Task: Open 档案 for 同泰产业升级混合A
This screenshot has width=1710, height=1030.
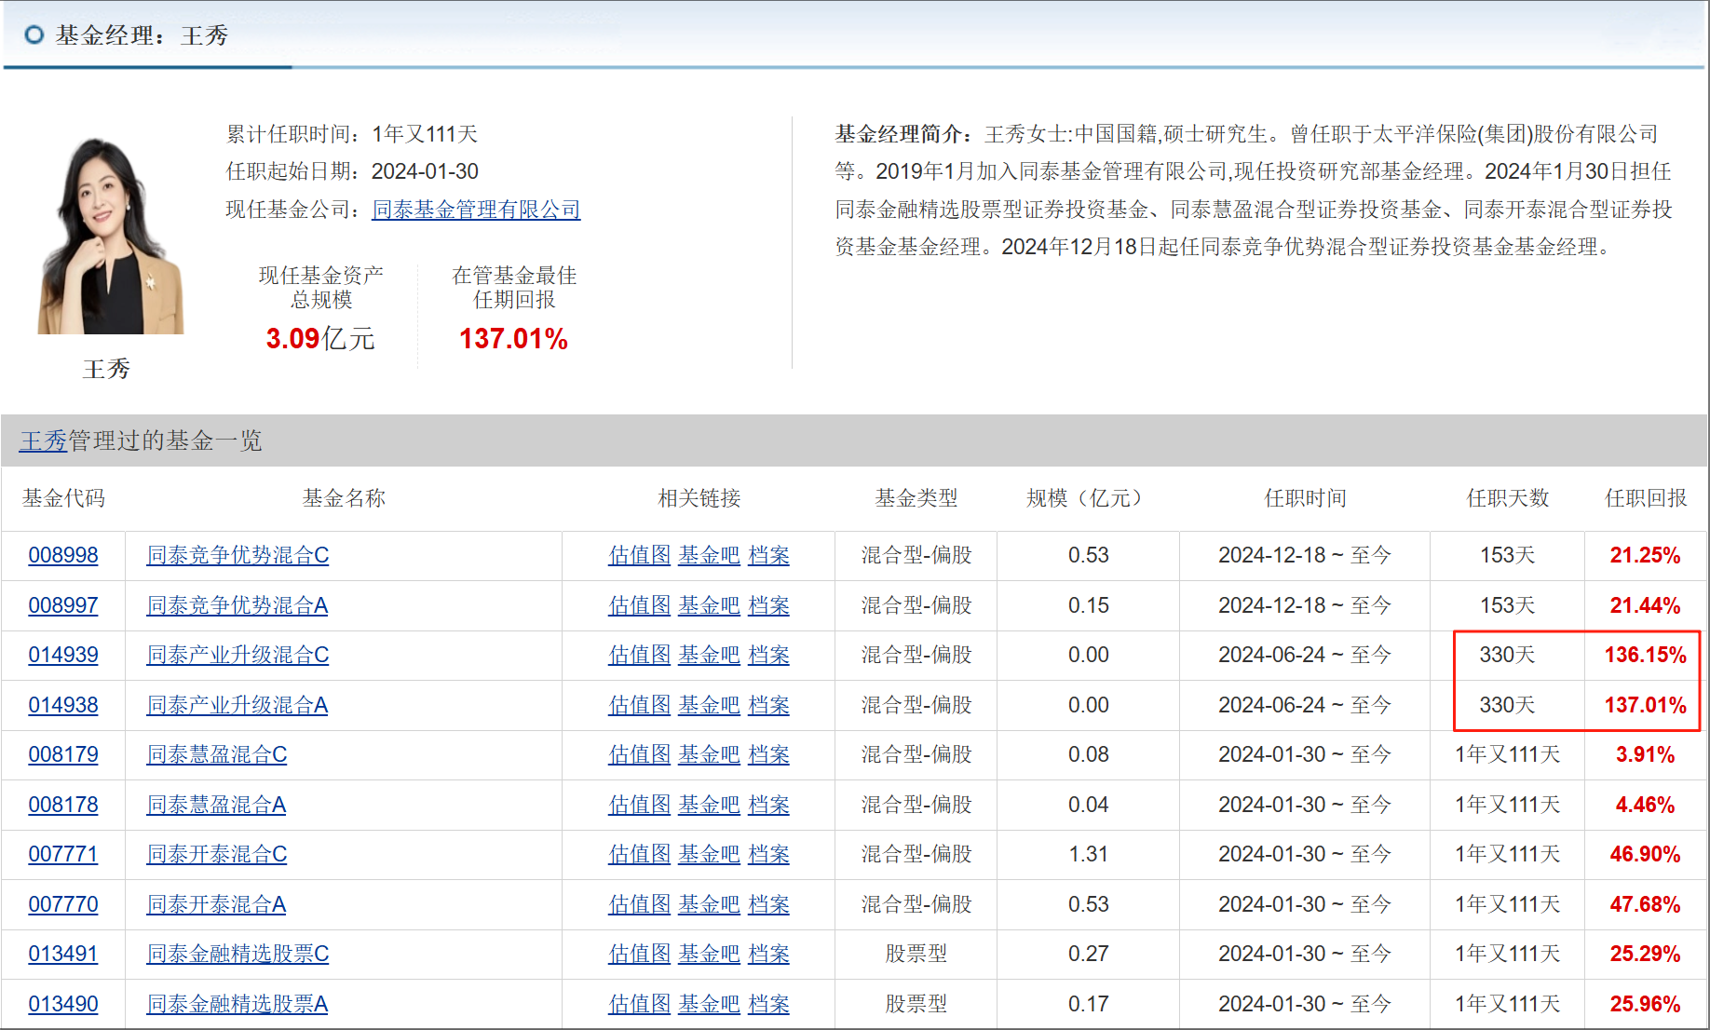Action: coord(769,705)
